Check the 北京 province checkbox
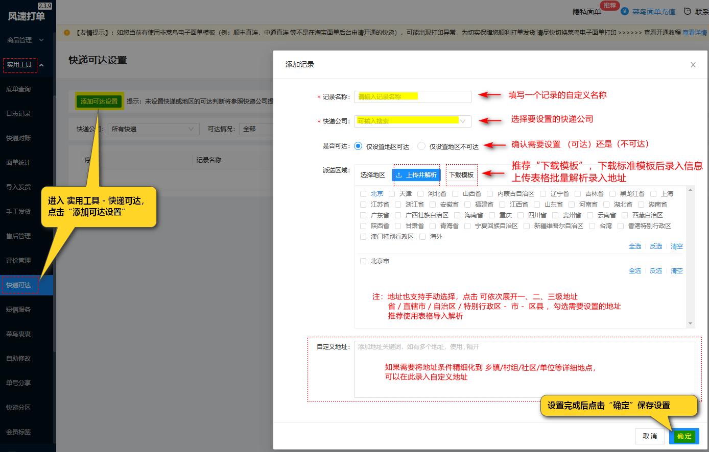Screen dimensions: 709x452 363,193
